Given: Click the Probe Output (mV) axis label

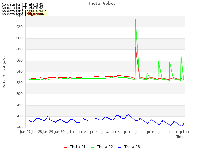Looking at the screenshot, I should 4,72.
